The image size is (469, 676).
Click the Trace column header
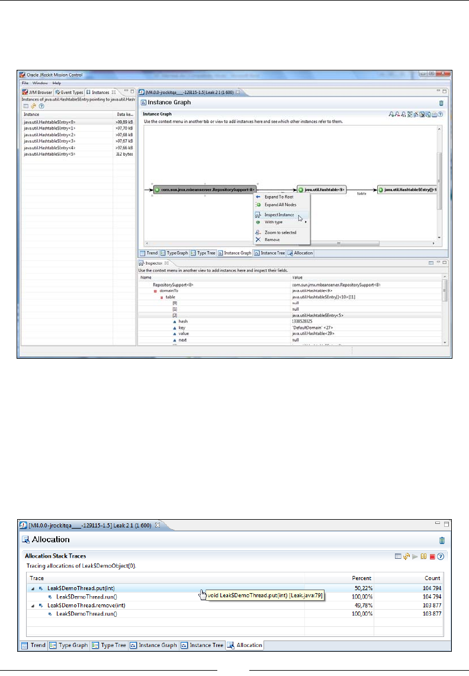166,578
